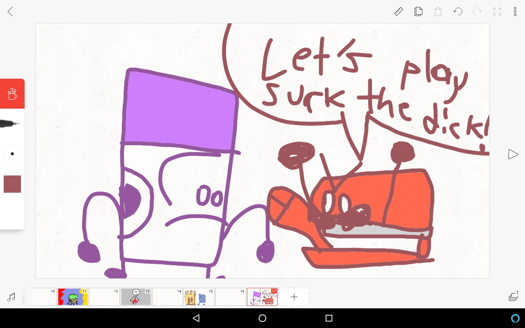Open the three-dot overflow menu
The height and width of the screenshot is (328, 525).
tap(515, 12)
